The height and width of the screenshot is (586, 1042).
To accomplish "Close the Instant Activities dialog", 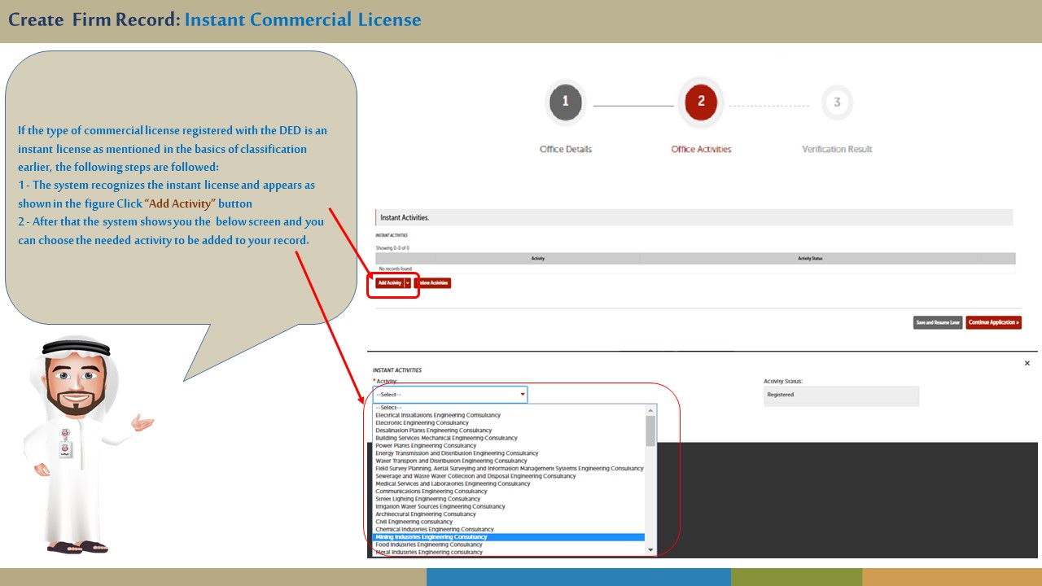I will click(1027, 363).
